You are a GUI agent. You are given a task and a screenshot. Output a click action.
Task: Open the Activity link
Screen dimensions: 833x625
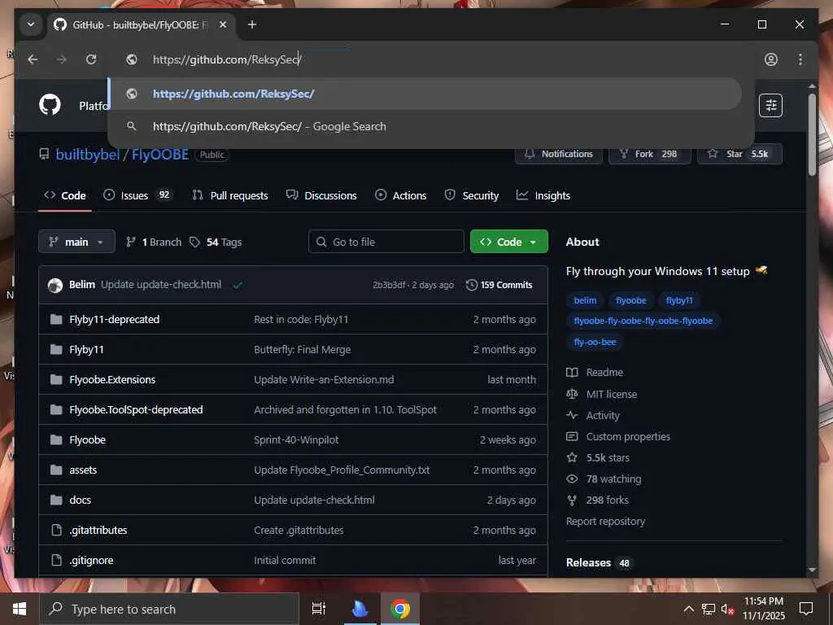593,416
